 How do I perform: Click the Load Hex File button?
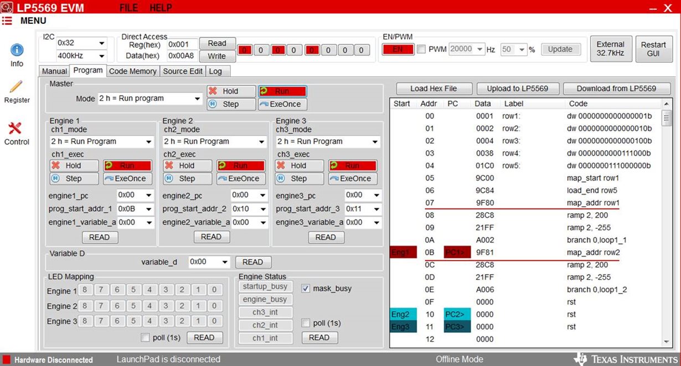[x=434, y=88]
